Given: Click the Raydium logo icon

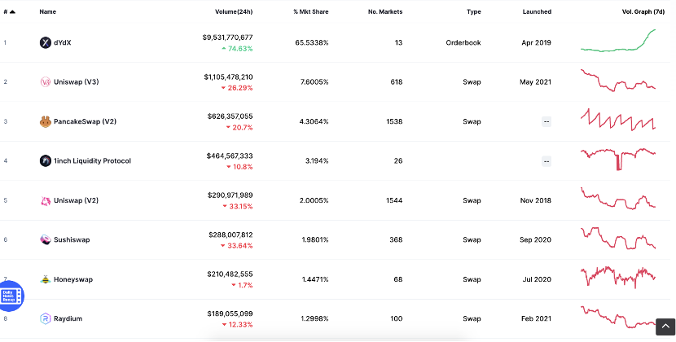Looking at the screenshot, I should pyautogui.click(x=46, y=318).
